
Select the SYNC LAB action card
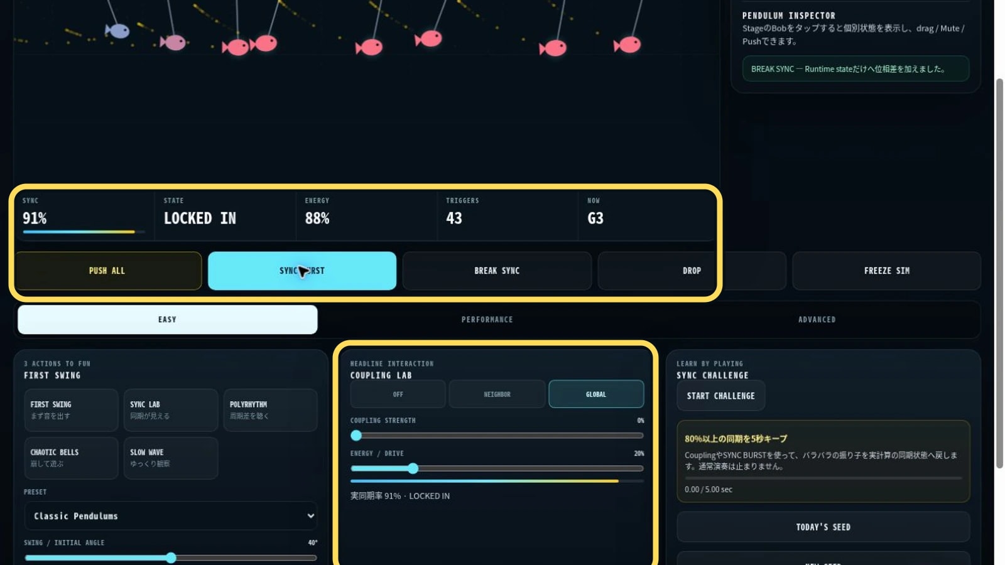pos(171,410)
